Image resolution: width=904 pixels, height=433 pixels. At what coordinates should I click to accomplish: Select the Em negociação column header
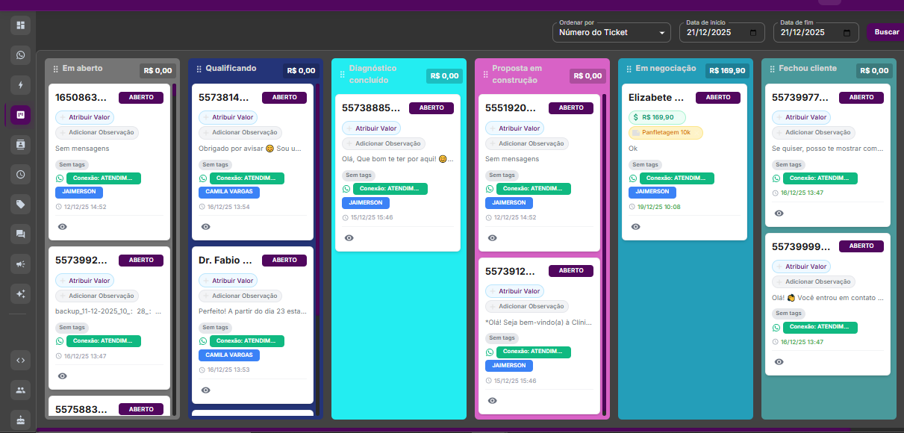(665, 69)
